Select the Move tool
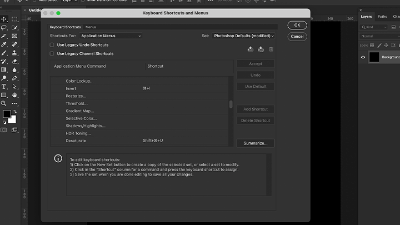This screenshot has height=225, width=400. pyautogui.click(x=4, y=19)
